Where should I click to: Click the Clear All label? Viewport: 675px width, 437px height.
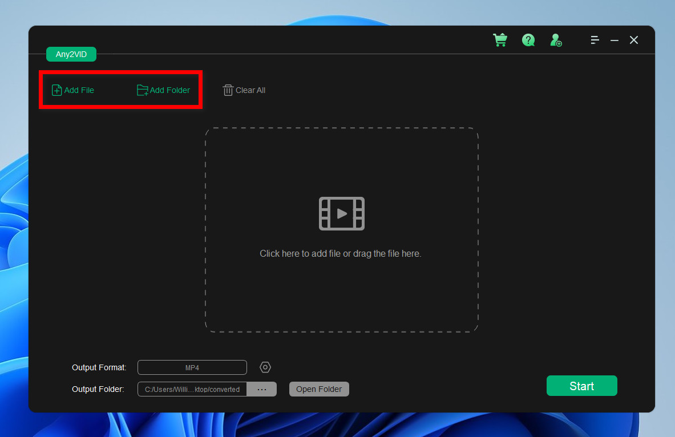point(249,90)
